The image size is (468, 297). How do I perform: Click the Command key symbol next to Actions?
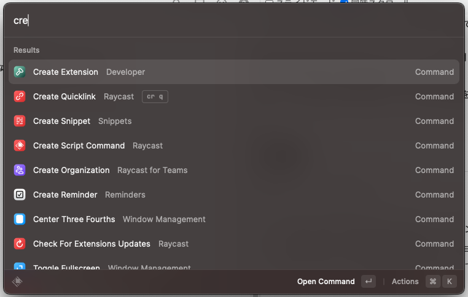[x=433, y=281]
